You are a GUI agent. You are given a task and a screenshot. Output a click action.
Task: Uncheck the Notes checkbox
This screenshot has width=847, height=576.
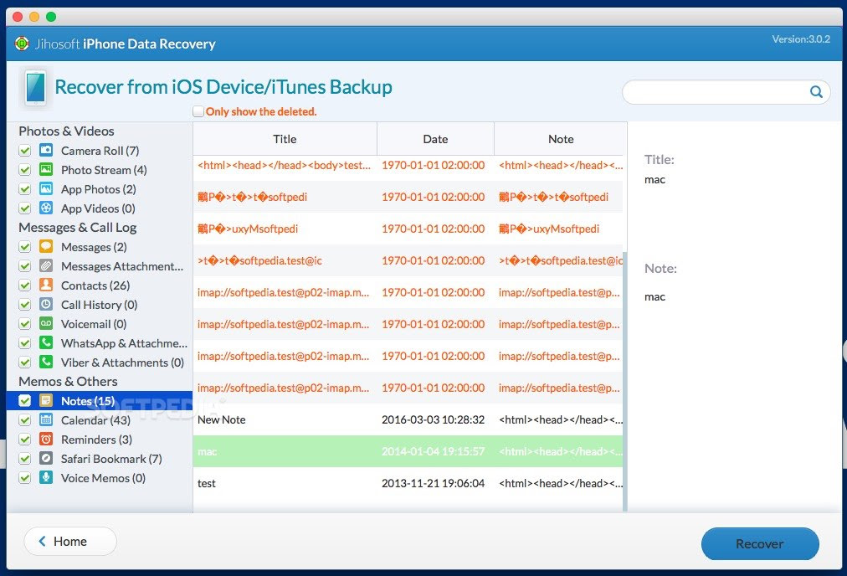point(25,401)
